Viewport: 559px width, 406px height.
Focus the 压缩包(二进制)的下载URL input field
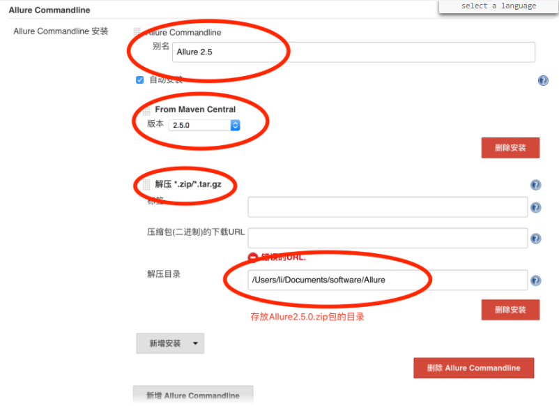point(388,238)
